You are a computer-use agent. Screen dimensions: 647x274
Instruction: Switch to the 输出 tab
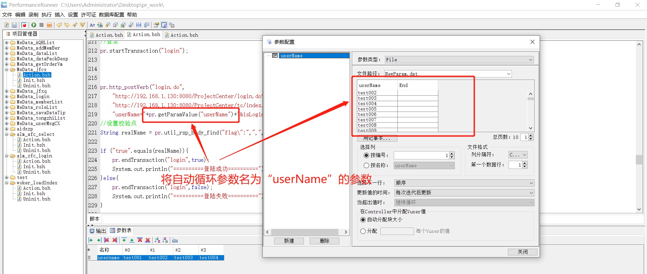coord(98,231)
